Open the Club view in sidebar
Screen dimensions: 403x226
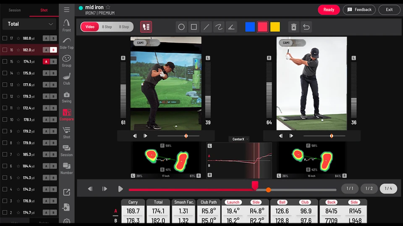(x=66, y=79)
